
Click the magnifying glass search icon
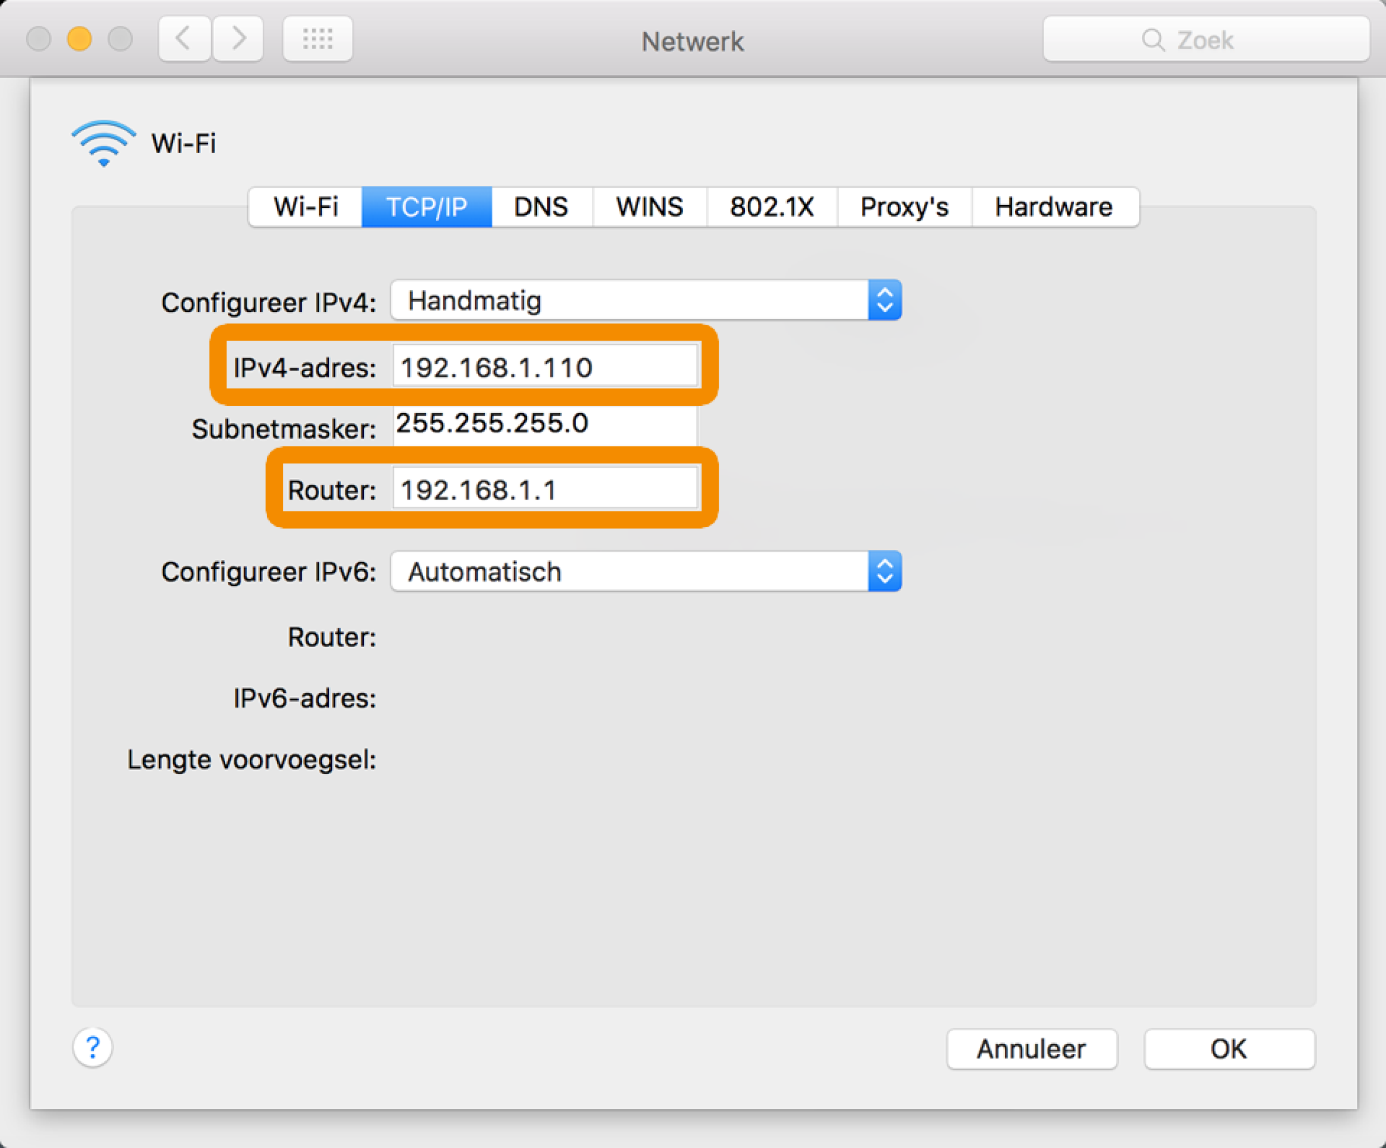pos(1152,40)
